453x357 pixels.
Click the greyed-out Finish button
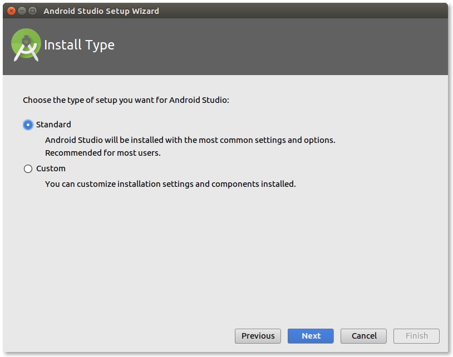pos(416,336)
